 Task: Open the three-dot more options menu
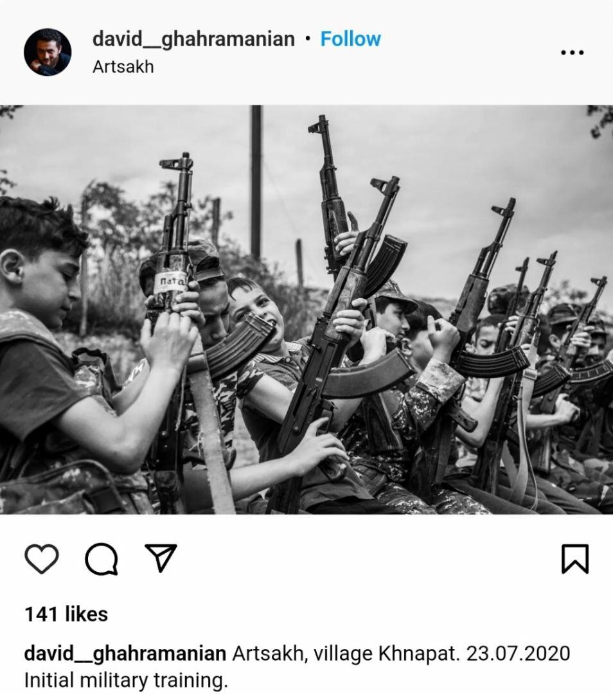573,52
